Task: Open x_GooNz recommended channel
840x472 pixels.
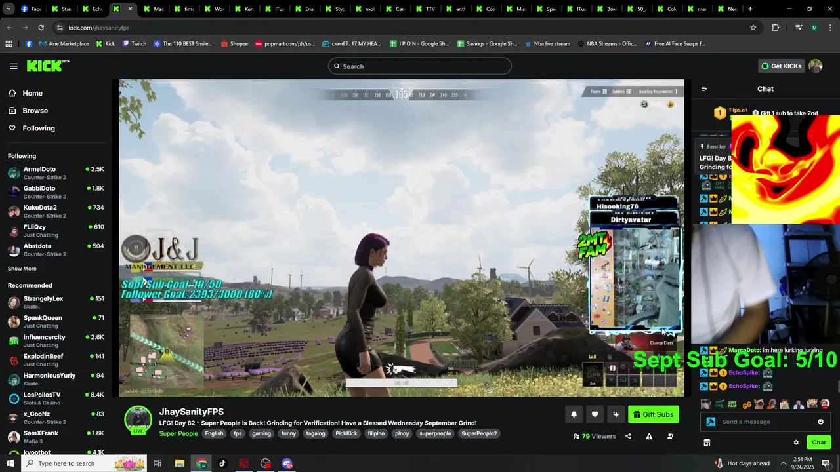Action: click(56, 418)
